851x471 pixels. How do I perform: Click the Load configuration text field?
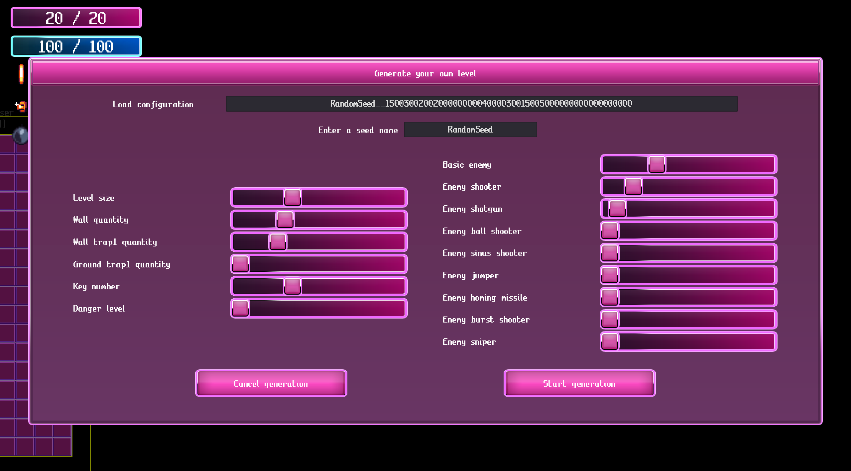pyautogui.click(x=481, y=104)
